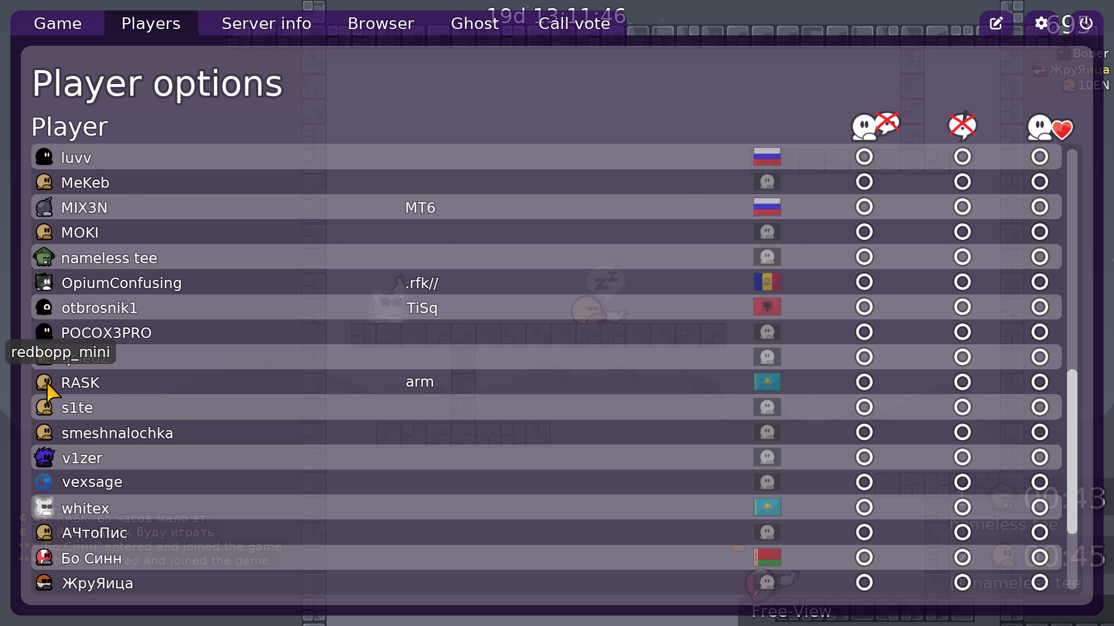Image resolution: width=1114 pixels, height=626 pixels.
Task: Click the Russian flag next to luvv
Action: pos(767,156)
